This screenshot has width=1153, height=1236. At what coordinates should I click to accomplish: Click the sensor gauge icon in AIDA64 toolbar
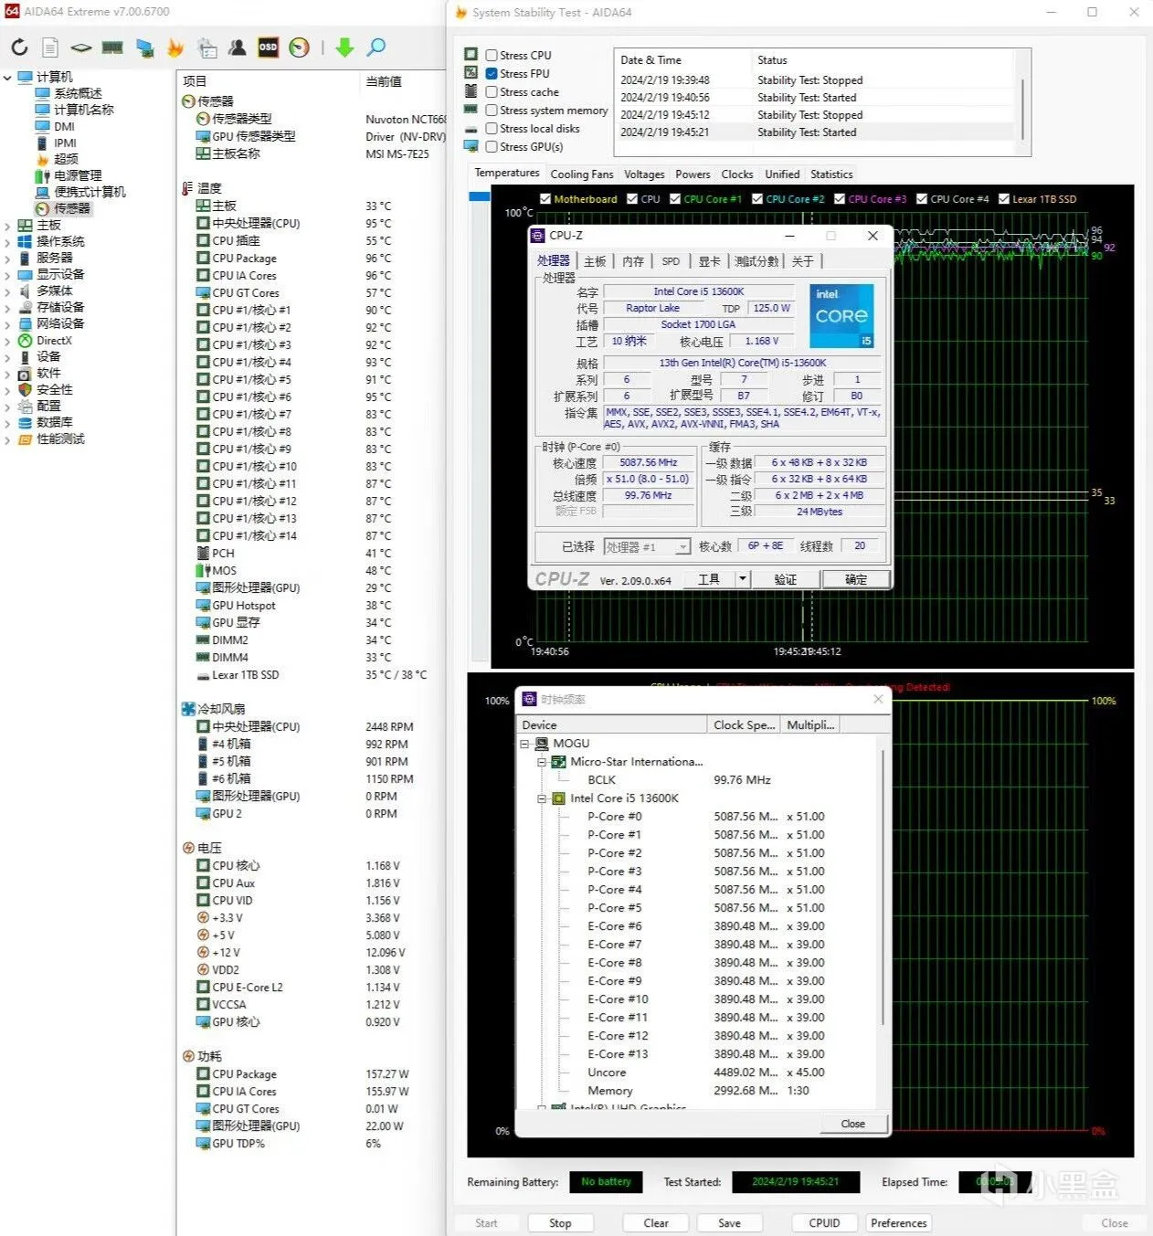click(299, 48)
